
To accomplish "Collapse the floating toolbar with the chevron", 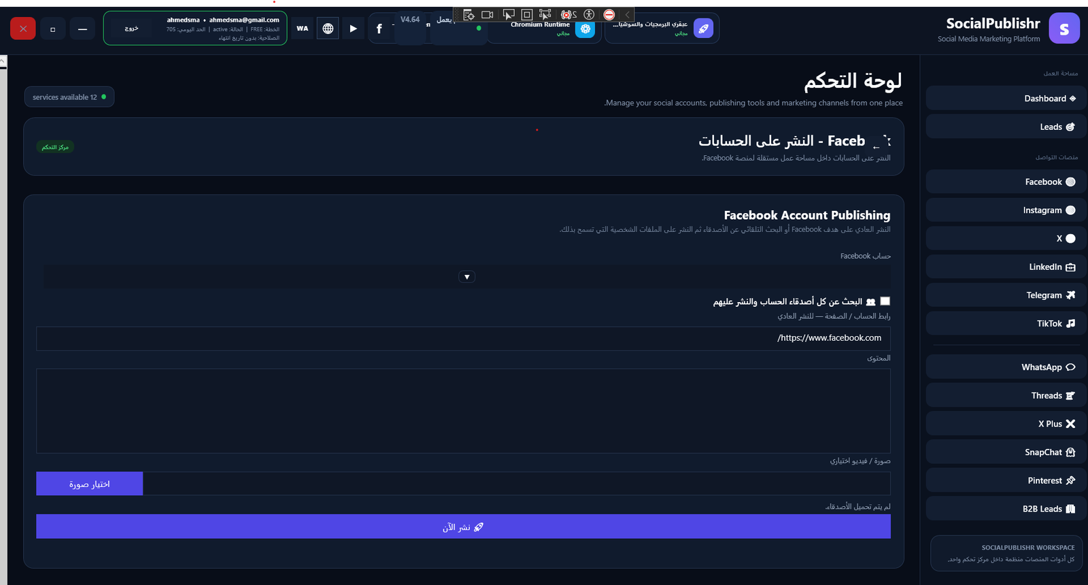I will click(x=628, y=14).
